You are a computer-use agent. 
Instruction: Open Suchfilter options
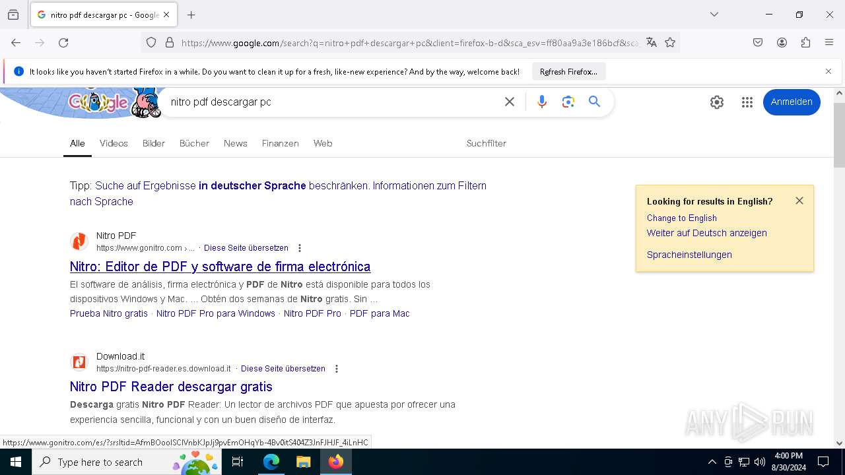point(487,143)
